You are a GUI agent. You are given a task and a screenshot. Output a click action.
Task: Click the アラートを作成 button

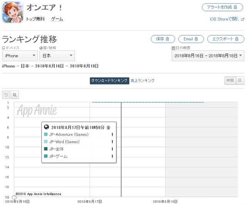coord(222,7)
